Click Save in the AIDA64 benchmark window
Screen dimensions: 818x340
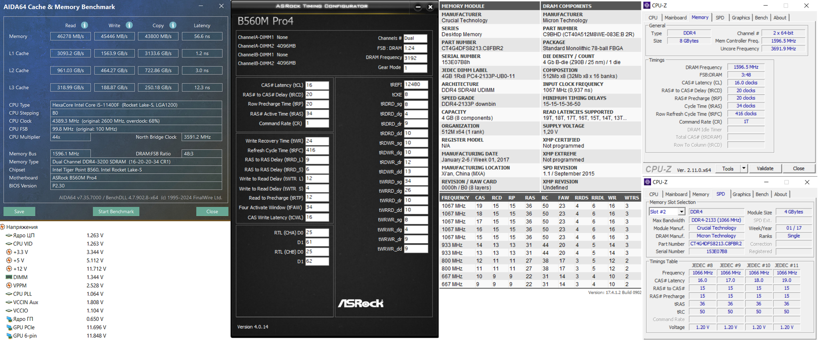tap(19, 211)
